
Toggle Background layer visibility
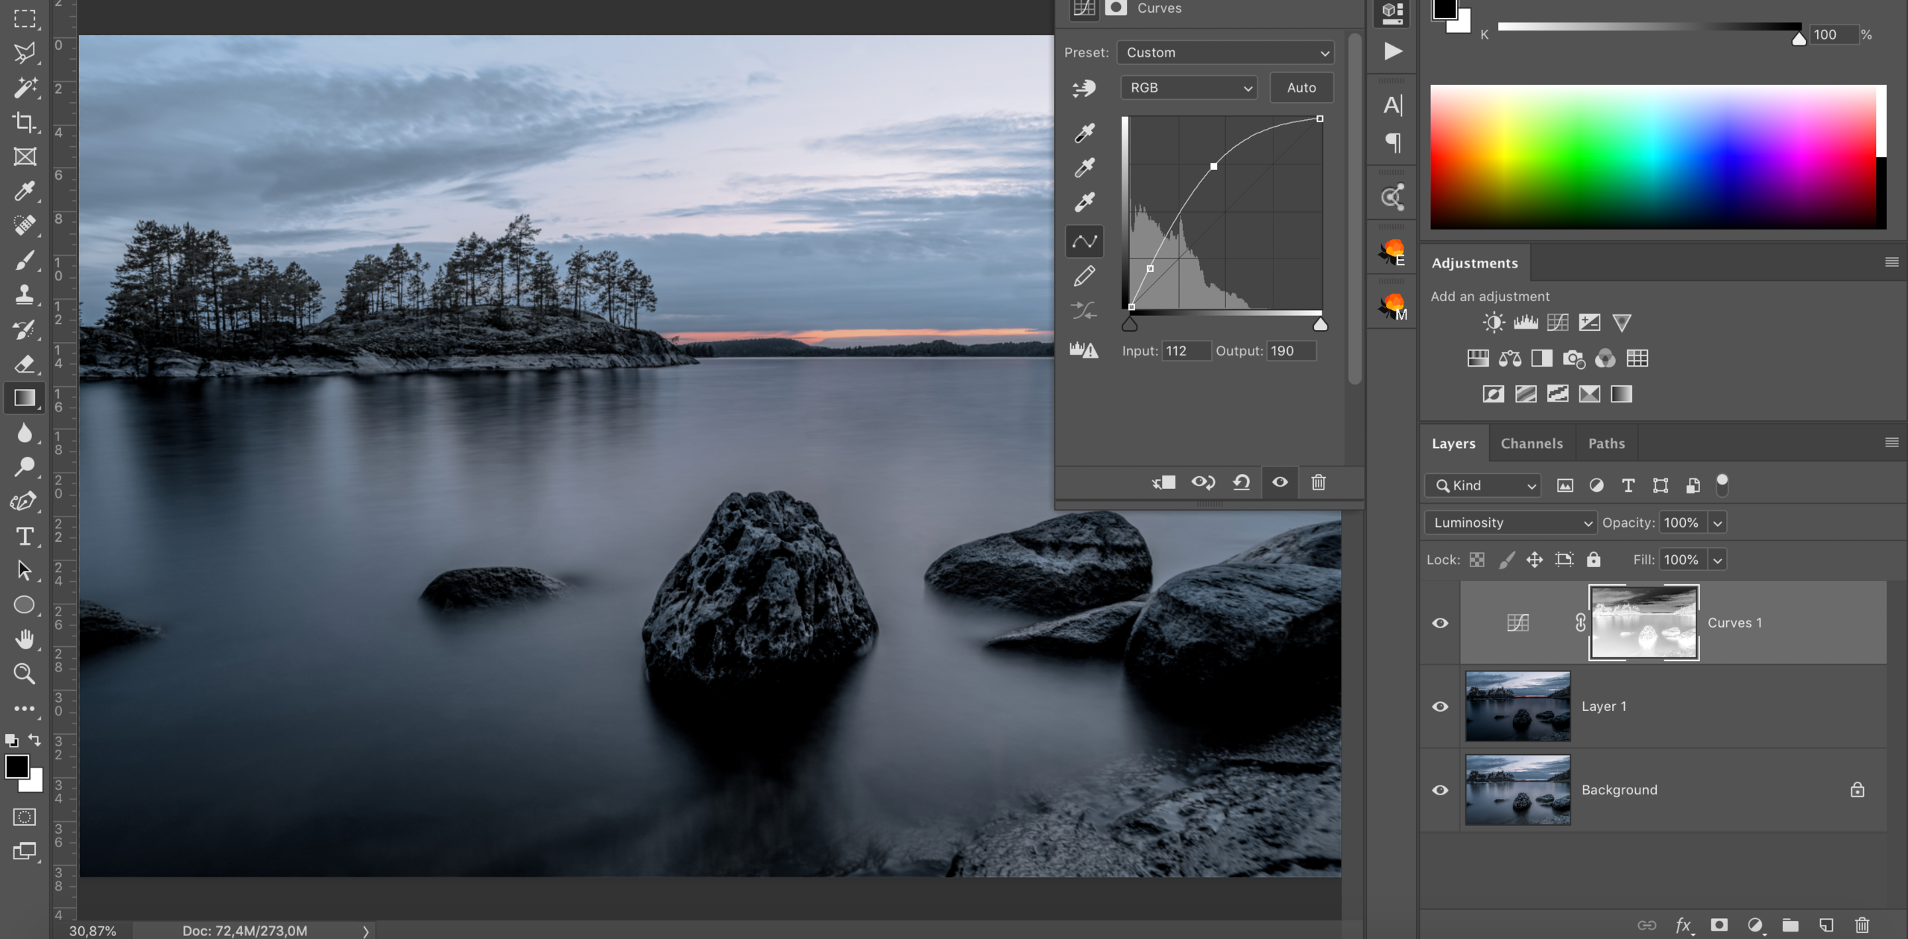click(1440, 789)
